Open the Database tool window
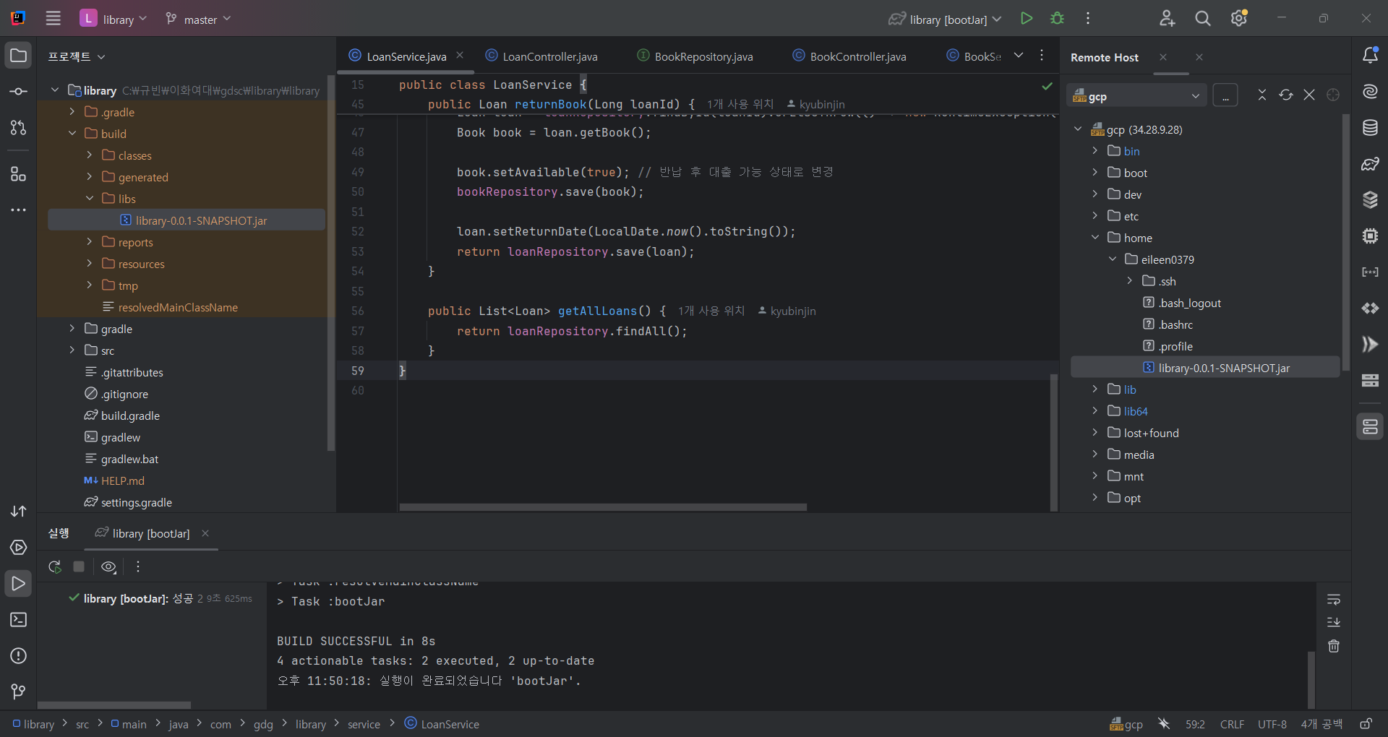 [x=1370, y=128]
